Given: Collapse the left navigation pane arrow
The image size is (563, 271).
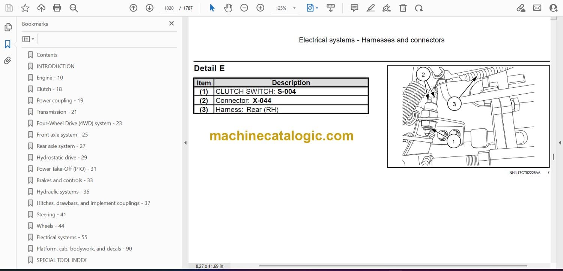Looking at the screenshot, I should coord(185,143).
